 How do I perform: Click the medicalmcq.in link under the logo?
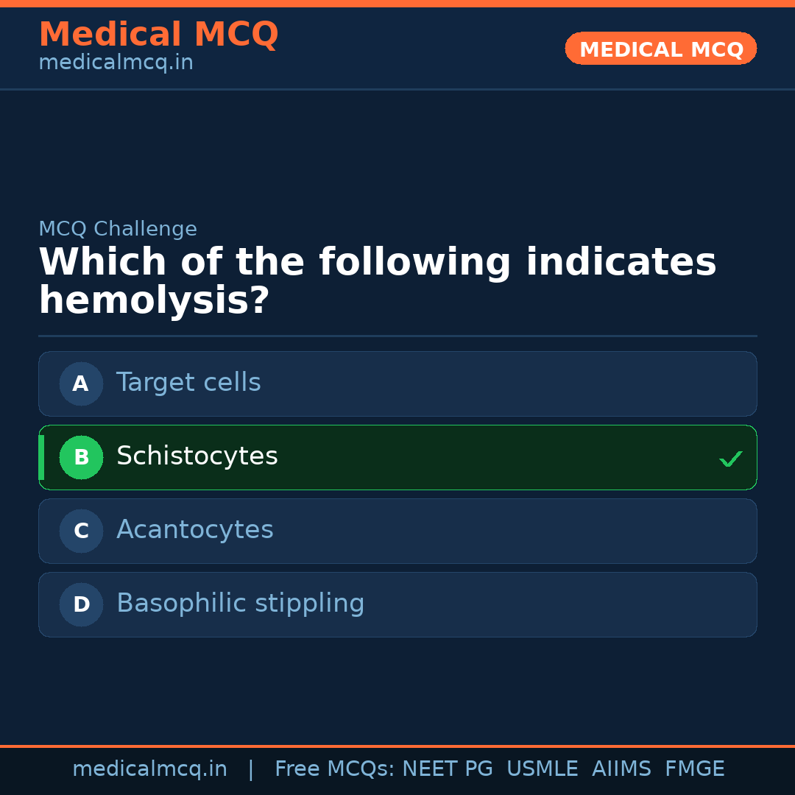click(x=116, y=63)
